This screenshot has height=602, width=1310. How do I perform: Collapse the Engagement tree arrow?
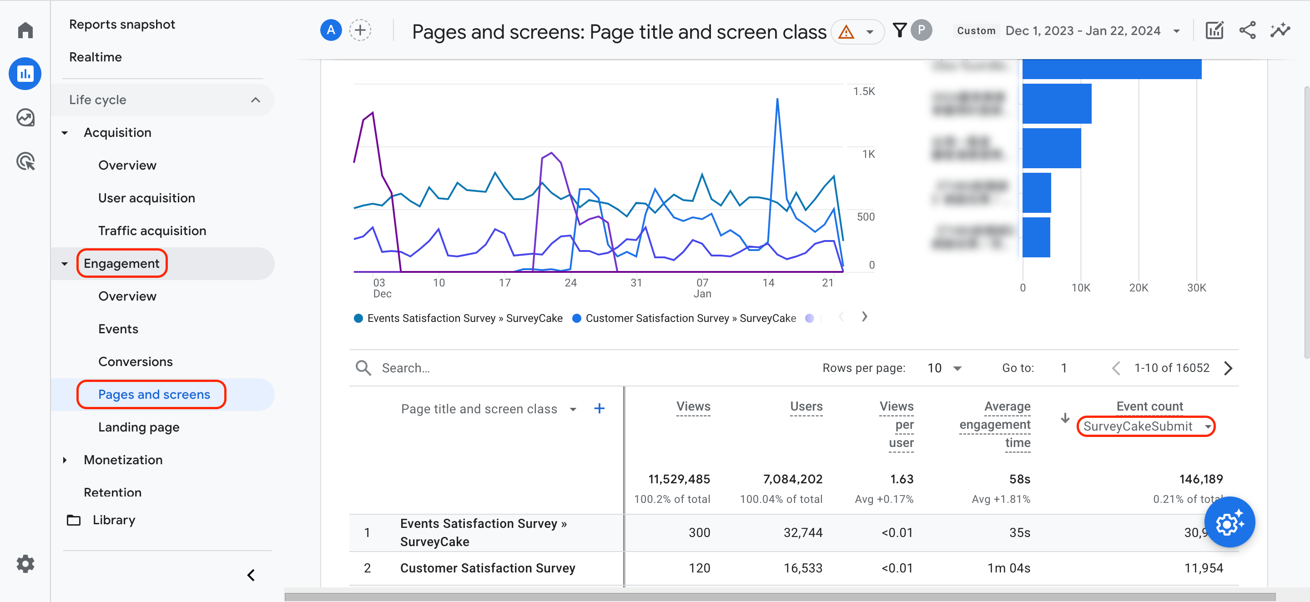tap(65, 263)
